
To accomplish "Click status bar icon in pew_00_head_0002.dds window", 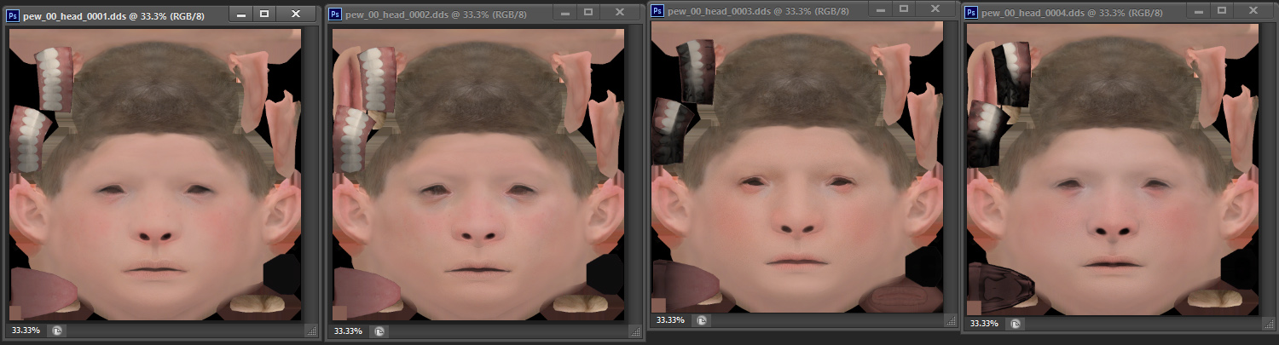I will pyautogui.click(x=379, y=331).
